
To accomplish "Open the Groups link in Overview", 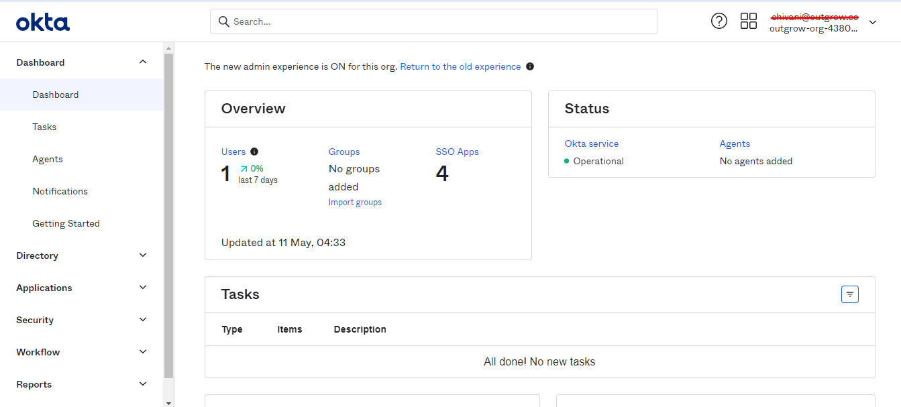I will [344, 152].
